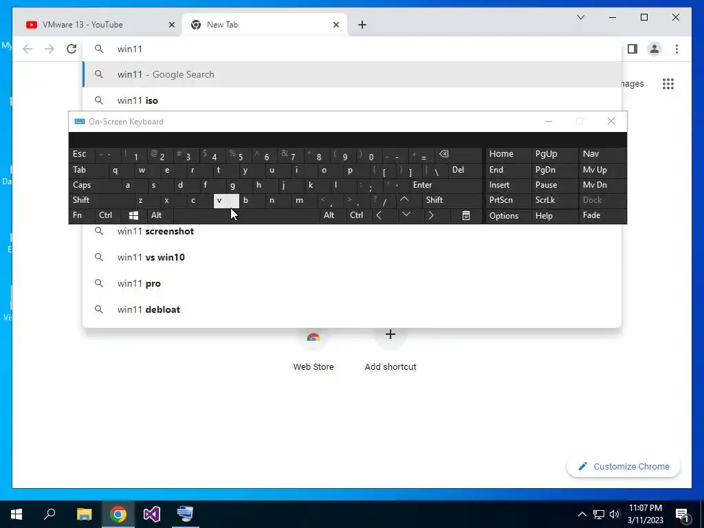This screenshot has width=704, height=528.
Task: Open the volume icon in tray
Action: [615, 514]
